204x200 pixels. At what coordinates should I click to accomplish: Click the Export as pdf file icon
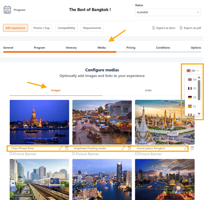pyautogui.click(x=181, y=28)
